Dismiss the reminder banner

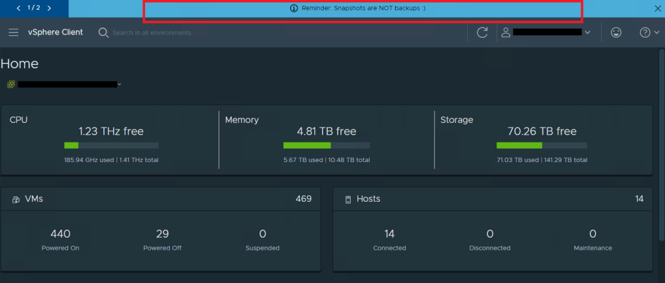657,8
